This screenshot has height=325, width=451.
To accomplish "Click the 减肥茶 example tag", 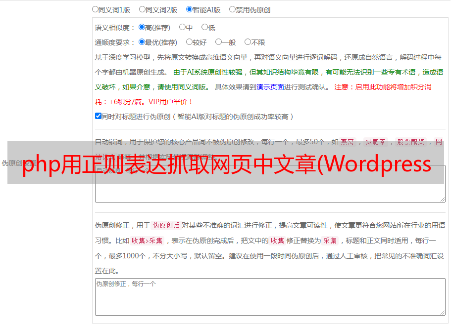I will click(x=376, y=142).
